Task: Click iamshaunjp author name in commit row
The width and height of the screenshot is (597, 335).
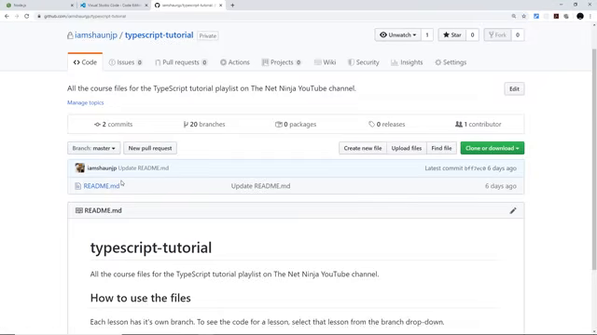Action: point(102,167)
